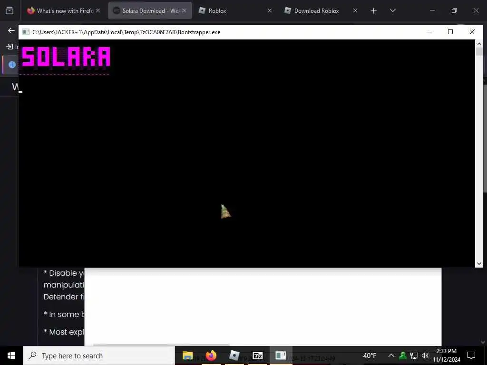Close the Solara Download tab

184,10
